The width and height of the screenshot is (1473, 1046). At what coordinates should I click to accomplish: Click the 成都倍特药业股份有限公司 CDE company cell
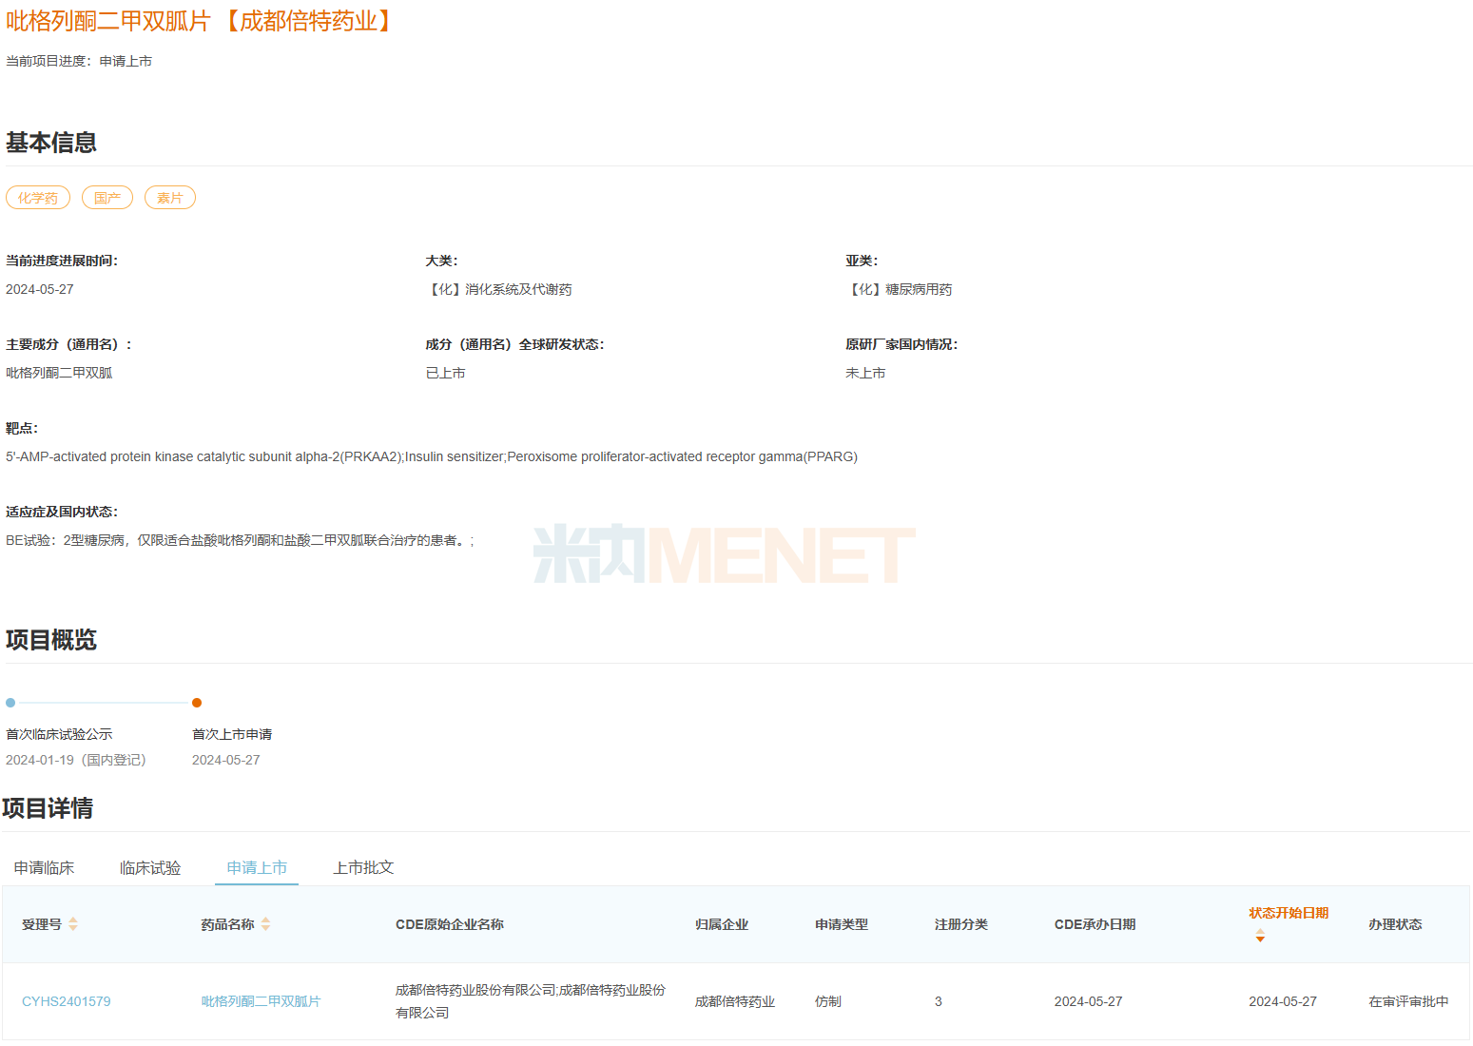(531, 1001)
